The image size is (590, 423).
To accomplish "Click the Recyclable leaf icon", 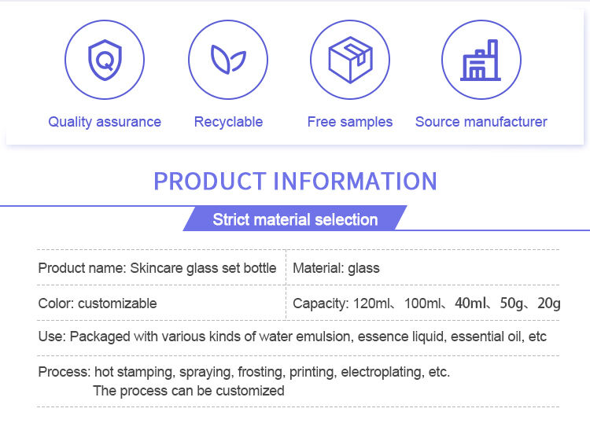I will [x=228, y=60].
